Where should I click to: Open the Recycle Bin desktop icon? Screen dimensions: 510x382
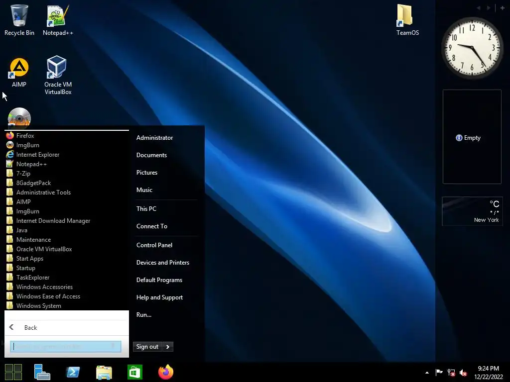(x=19, y=19)
